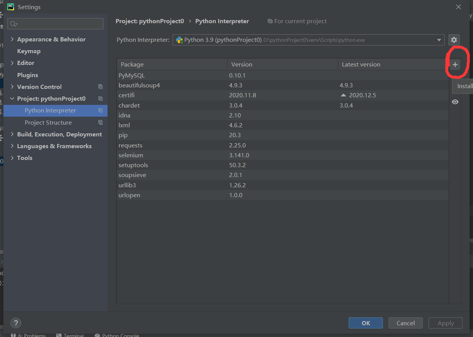
Task: Click the search magnifier icon in settings search
Action: pos(14,24)
